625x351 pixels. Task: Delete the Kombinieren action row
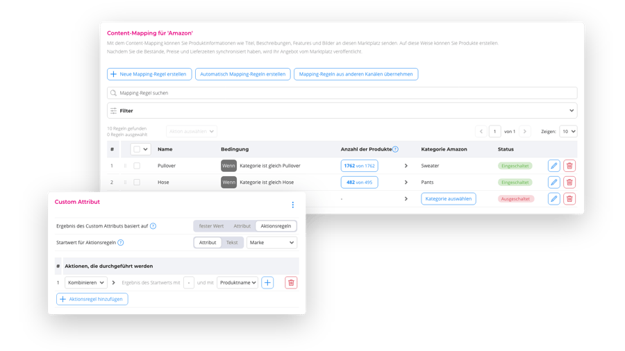291,282
